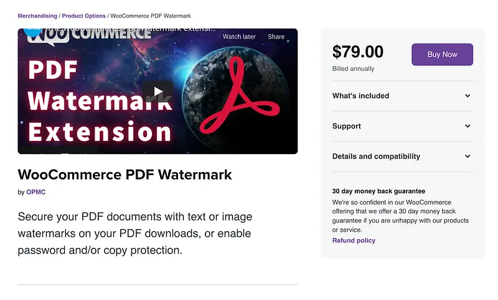This screenshot has height=300, width=498.
Task: Play the PDF Watermark video
Action: 157,91
